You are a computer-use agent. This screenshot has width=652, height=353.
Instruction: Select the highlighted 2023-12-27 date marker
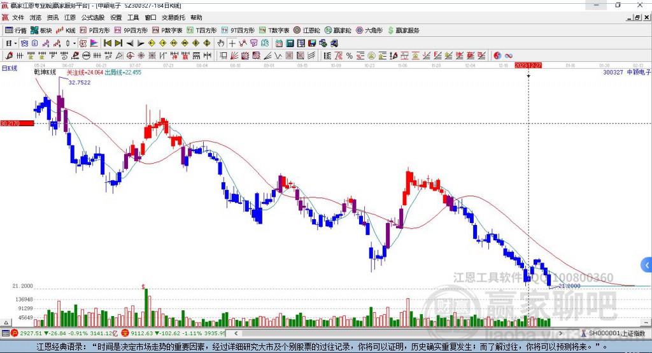click(528, 66)
